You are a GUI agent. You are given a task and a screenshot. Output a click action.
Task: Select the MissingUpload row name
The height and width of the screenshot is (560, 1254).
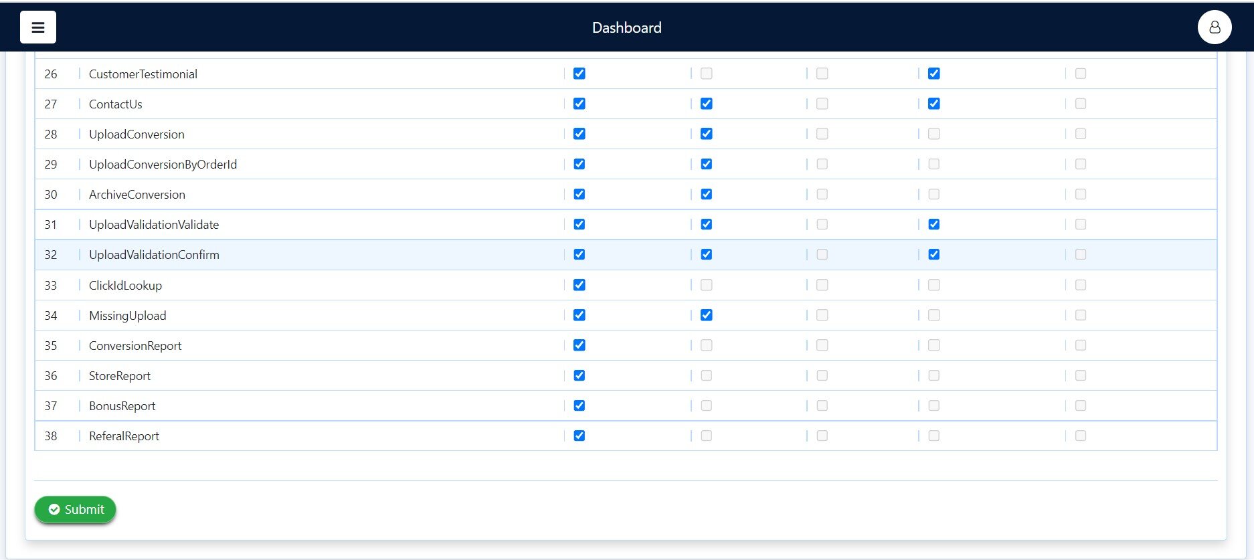(127, 316)
